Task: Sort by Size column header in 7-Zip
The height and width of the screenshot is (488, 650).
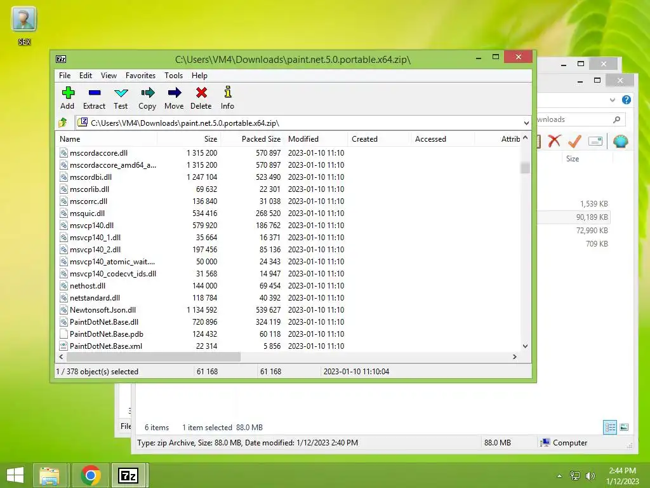Action: point(189,139)
